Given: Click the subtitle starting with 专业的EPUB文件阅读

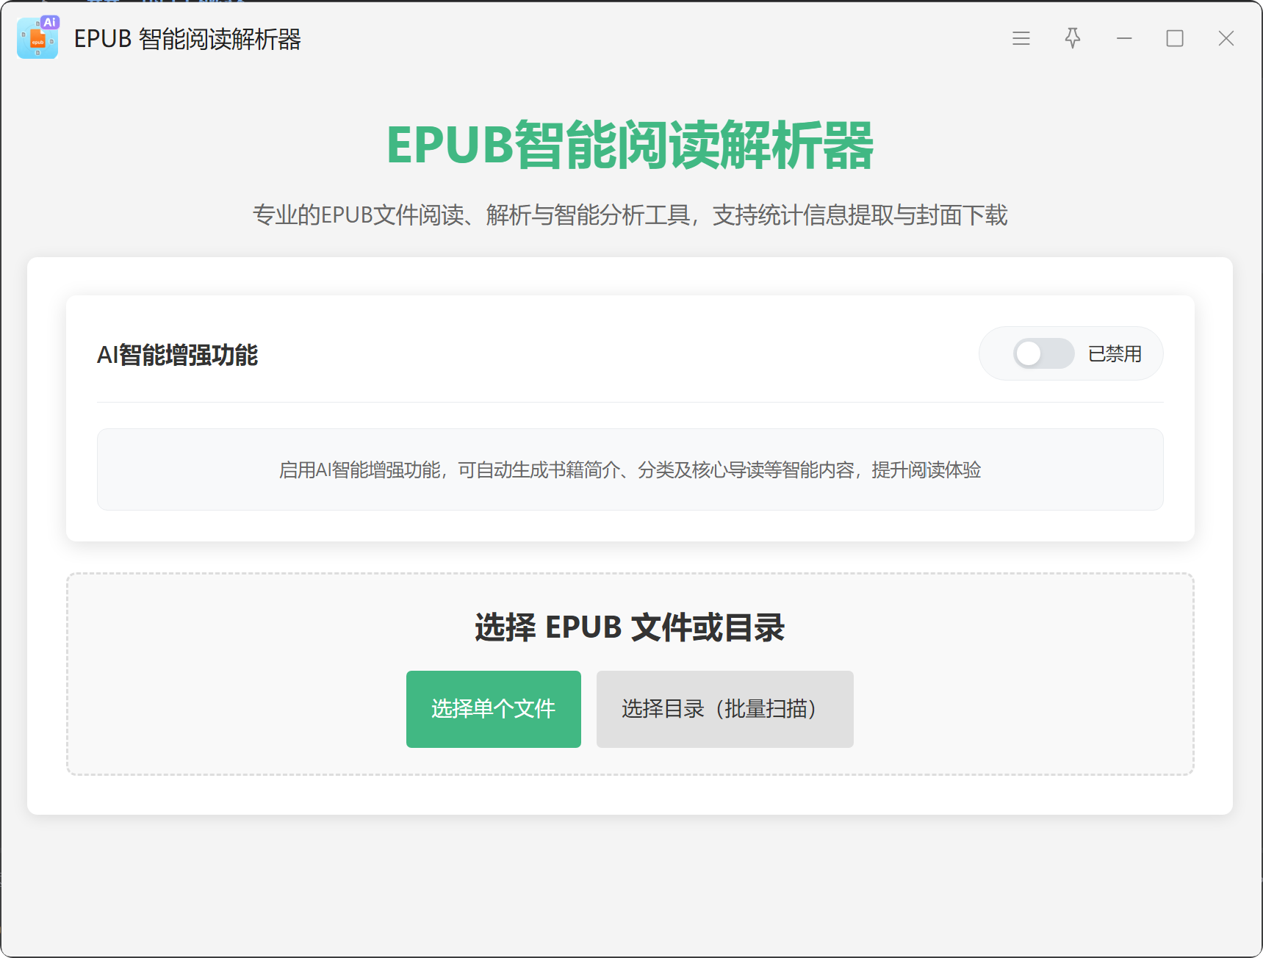Looking at the screenshot, I should point(630,215).
